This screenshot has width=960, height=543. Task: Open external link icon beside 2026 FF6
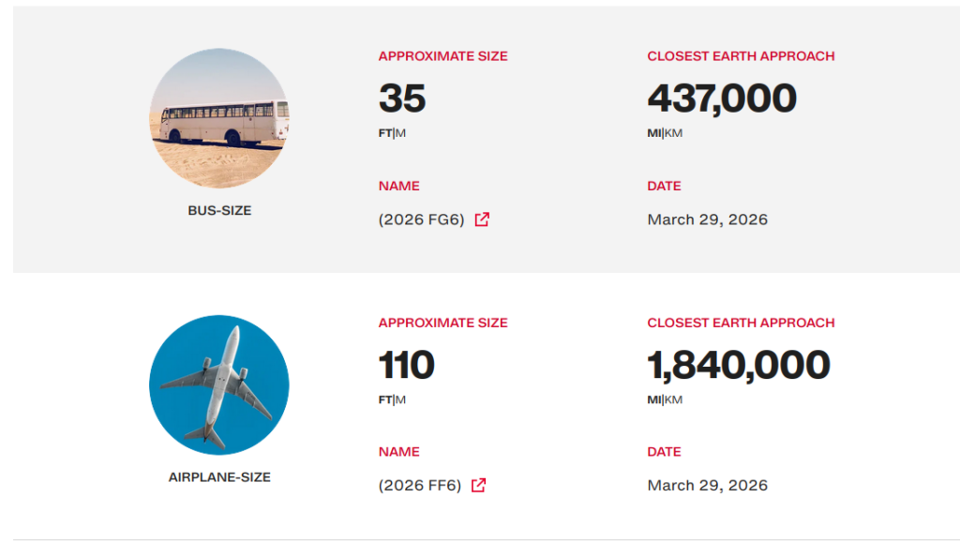point(478,486)
